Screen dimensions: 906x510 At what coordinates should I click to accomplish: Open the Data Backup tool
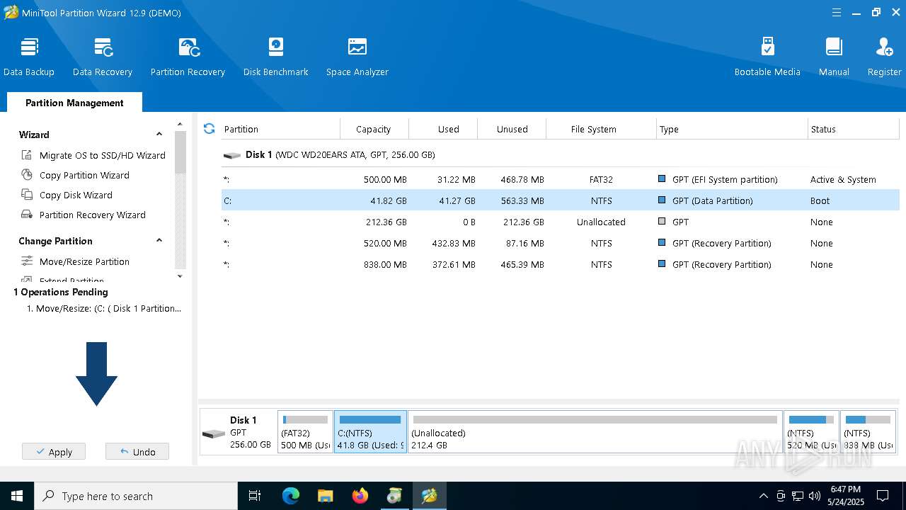click(x=29, y=57)
